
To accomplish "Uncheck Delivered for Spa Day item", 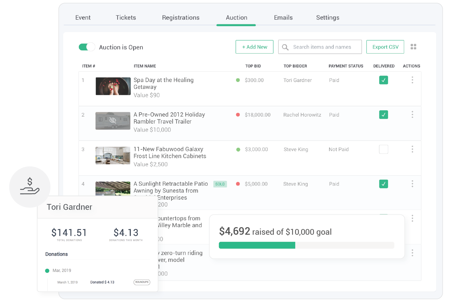I will (383, 80).
